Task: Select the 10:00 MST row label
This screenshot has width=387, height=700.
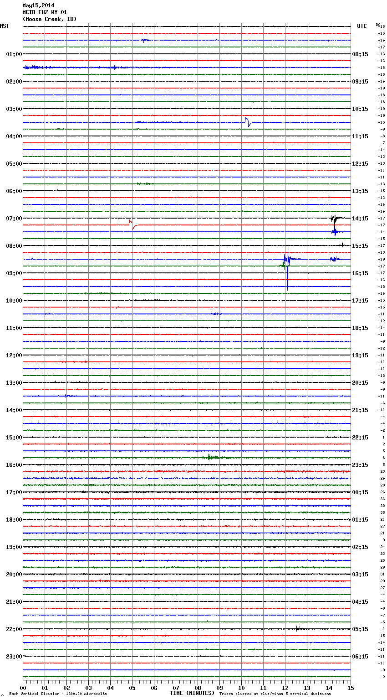Action: coord(14,301)
